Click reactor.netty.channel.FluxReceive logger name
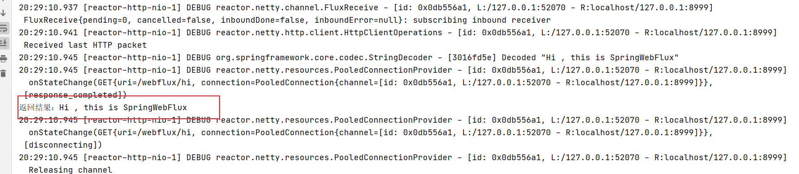 297,8
